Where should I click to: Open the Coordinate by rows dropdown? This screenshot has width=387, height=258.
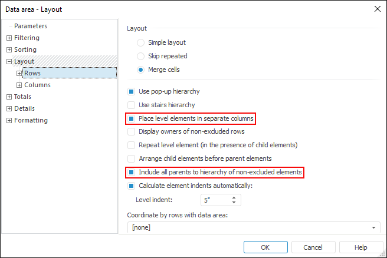tap(374, 228)
